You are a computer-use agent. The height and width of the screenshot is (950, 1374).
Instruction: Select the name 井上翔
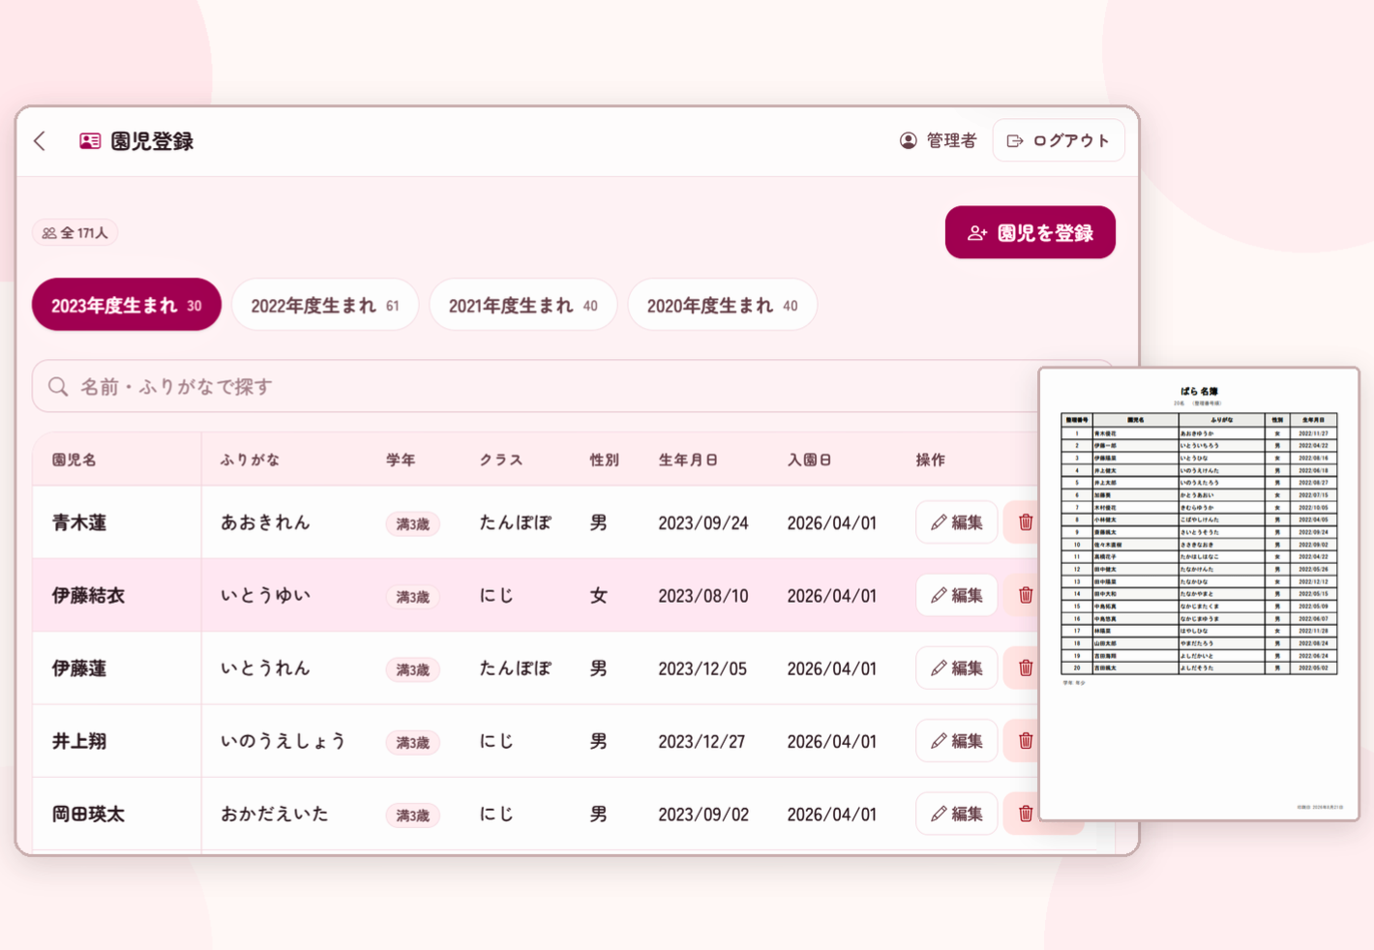click(79, 742)
